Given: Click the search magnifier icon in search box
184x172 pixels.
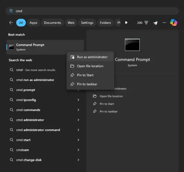Looking at the screenshot, I should pos(11,11).
